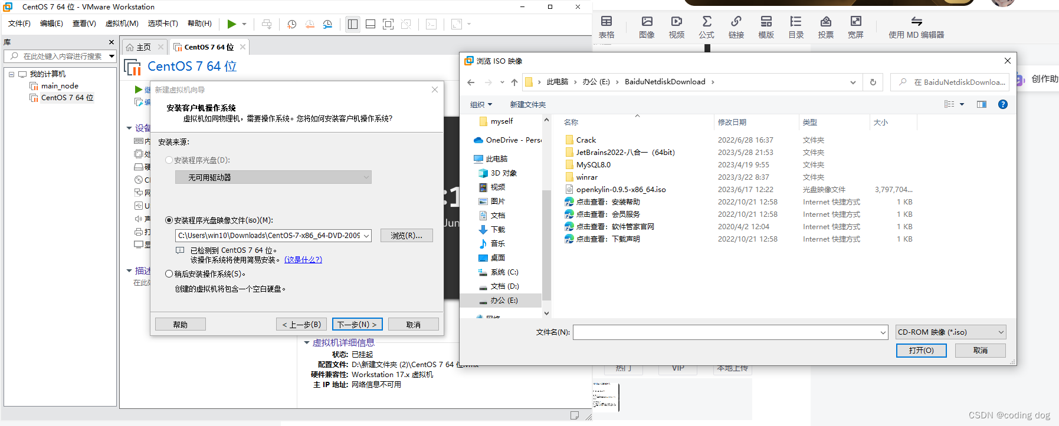Click the 打开(O) button
Image resolution: width=1059 pixels, height=426 pixels.
921,351
